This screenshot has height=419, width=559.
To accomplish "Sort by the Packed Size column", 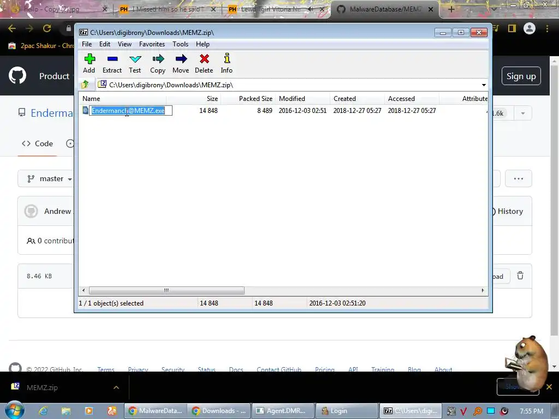I will tap(248, 99).
